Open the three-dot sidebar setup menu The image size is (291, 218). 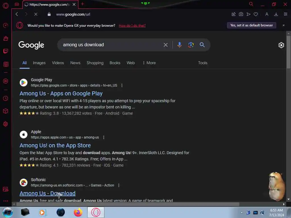6,201
